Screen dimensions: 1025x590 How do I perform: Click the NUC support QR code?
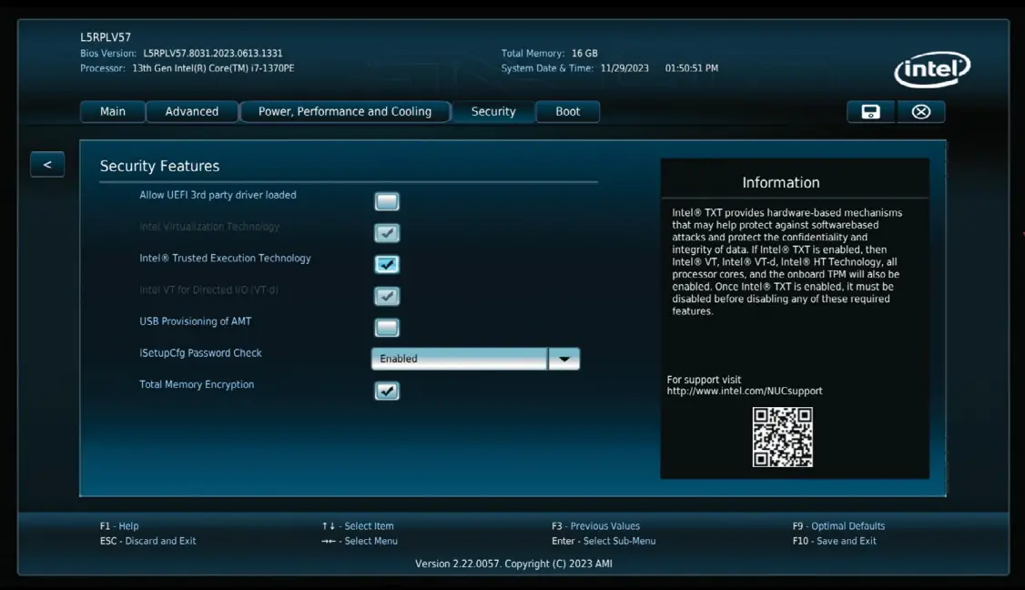(783, 437)
